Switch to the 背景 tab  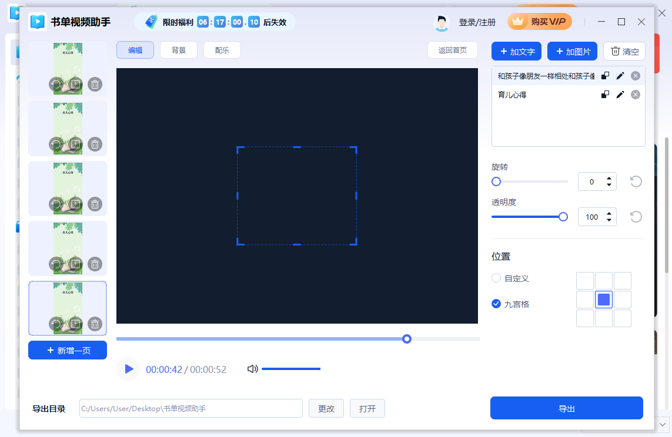tap(178, 50)
